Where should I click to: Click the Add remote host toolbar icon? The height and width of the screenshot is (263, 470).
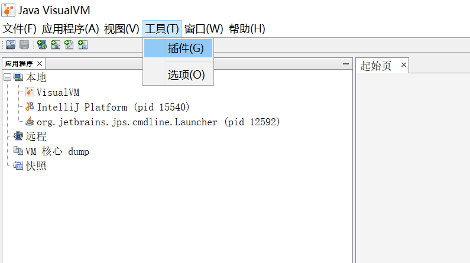click(42, 45)
